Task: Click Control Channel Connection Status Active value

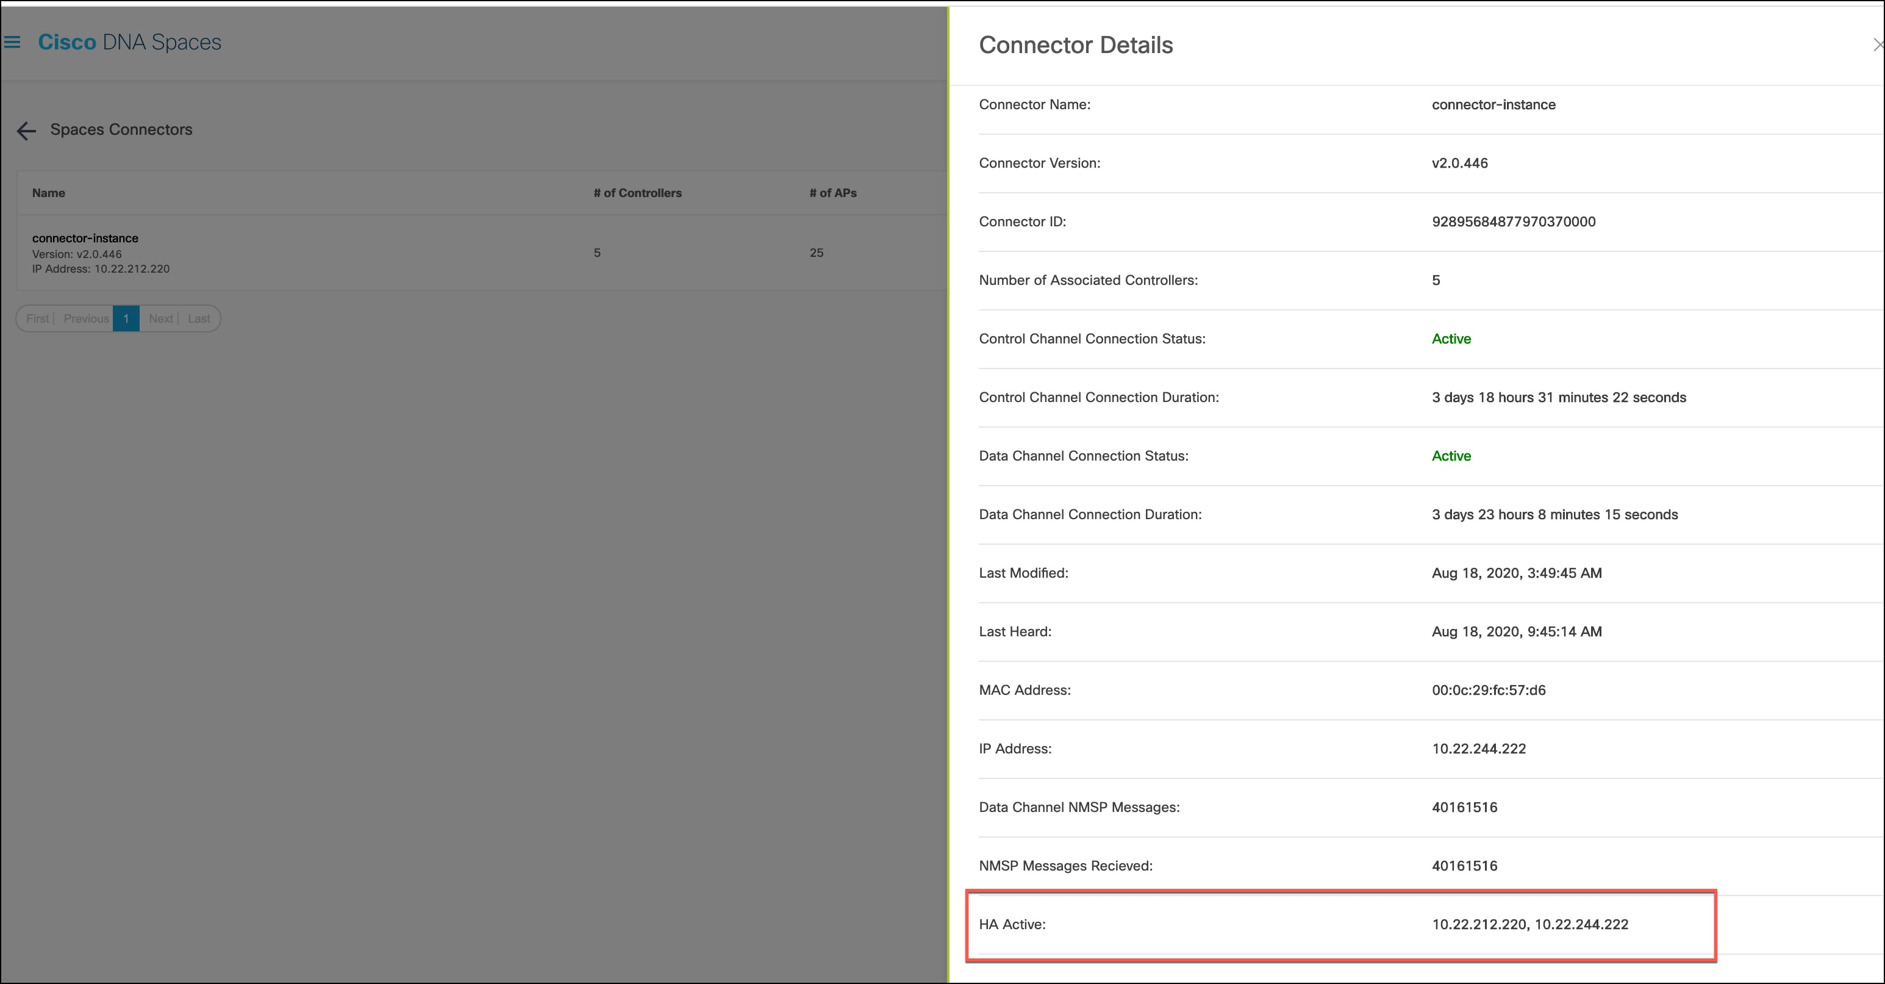Action: [1451, 339]
